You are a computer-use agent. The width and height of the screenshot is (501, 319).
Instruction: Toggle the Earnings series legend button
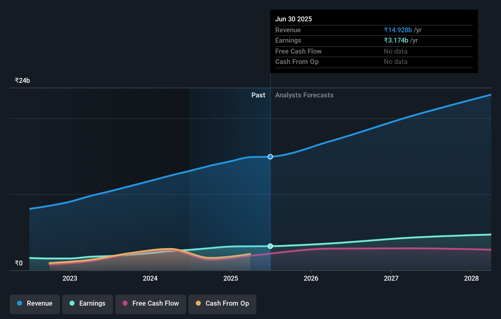click(x=88, y=304)
